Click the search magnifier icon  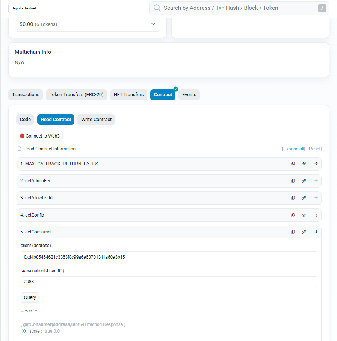157,8
